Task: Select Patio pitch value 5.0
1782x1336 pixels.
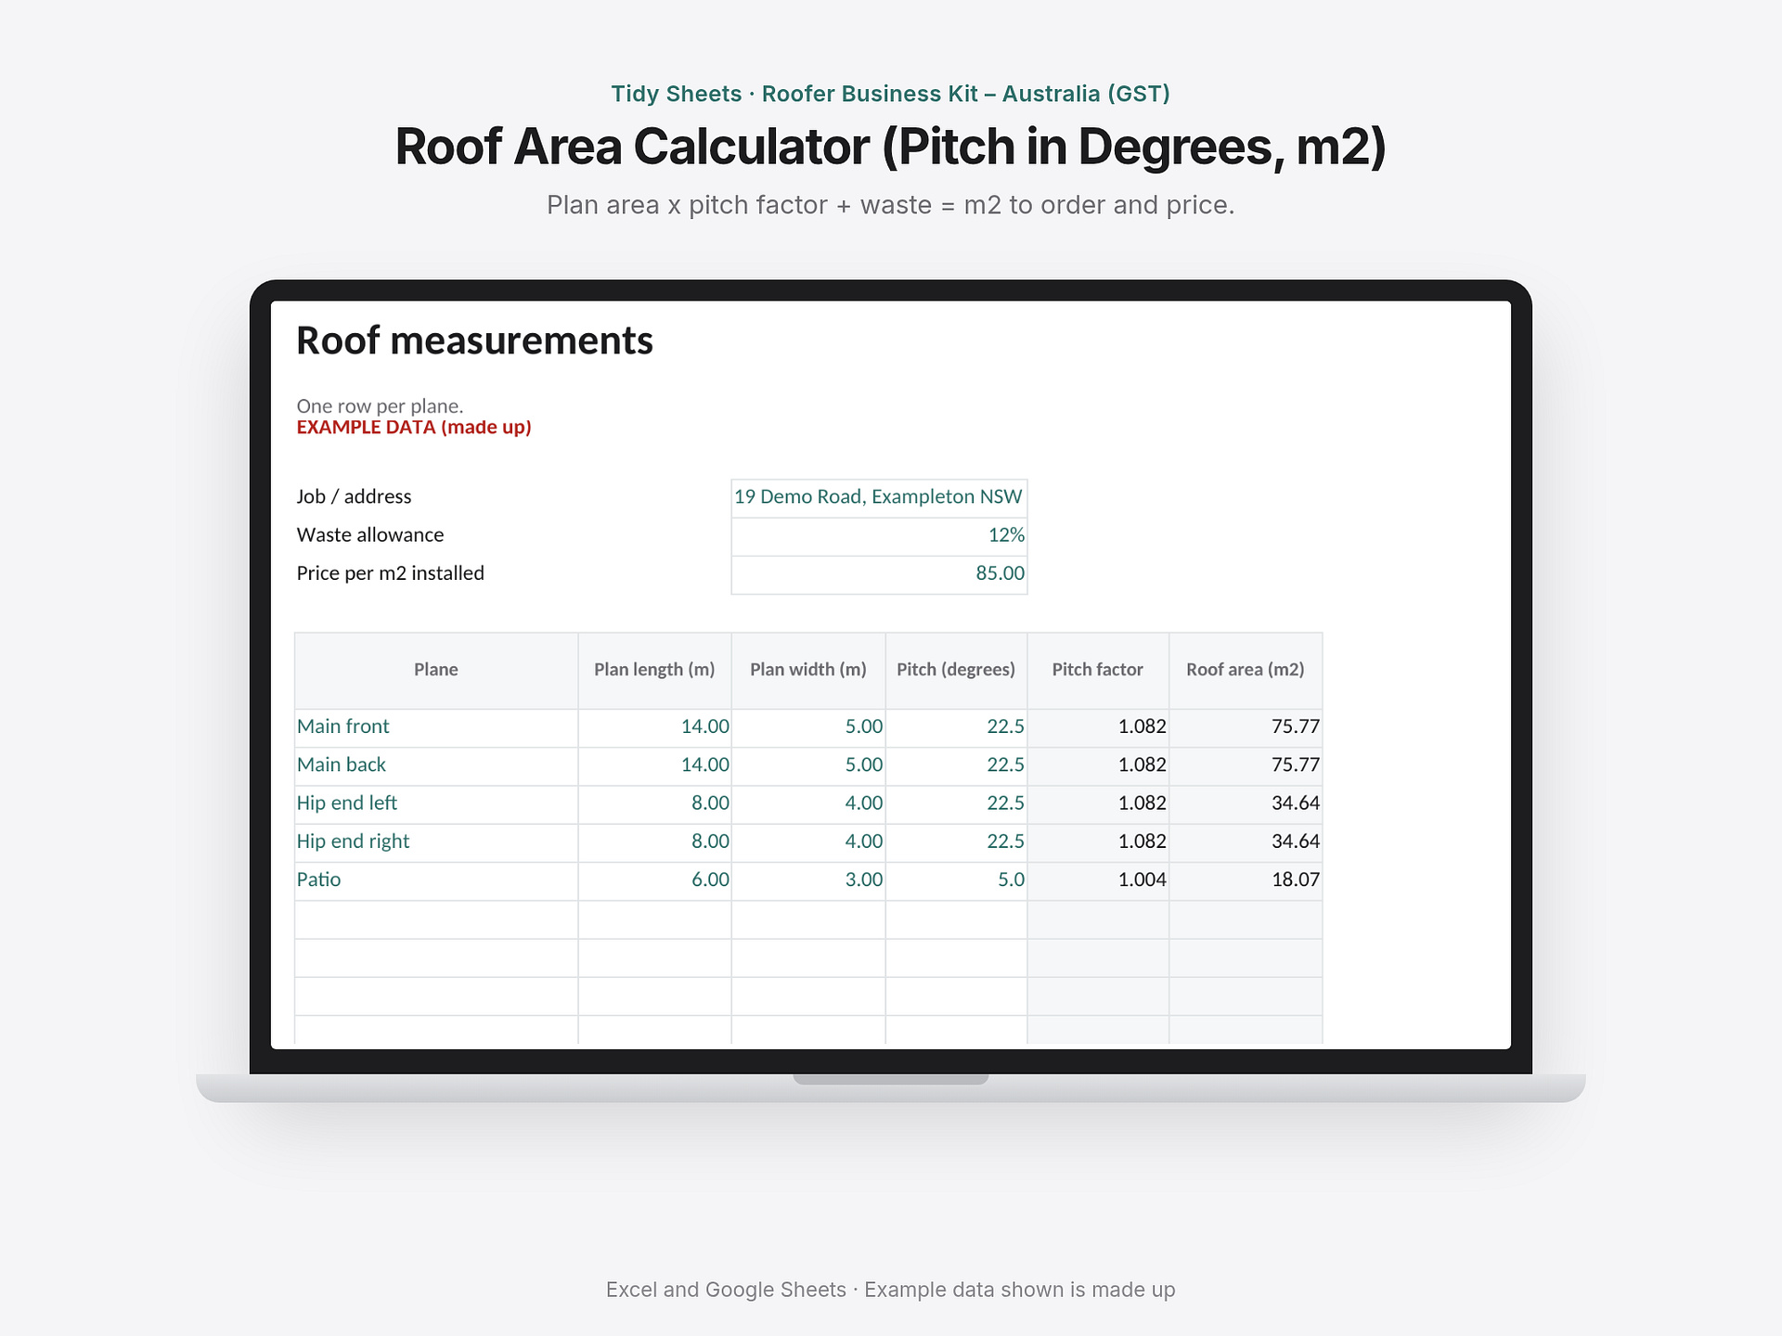Action: click(x=956, y=880)
